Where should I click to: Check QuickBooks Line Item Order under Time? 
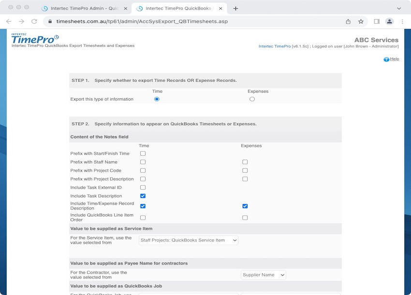pos(143,218)
